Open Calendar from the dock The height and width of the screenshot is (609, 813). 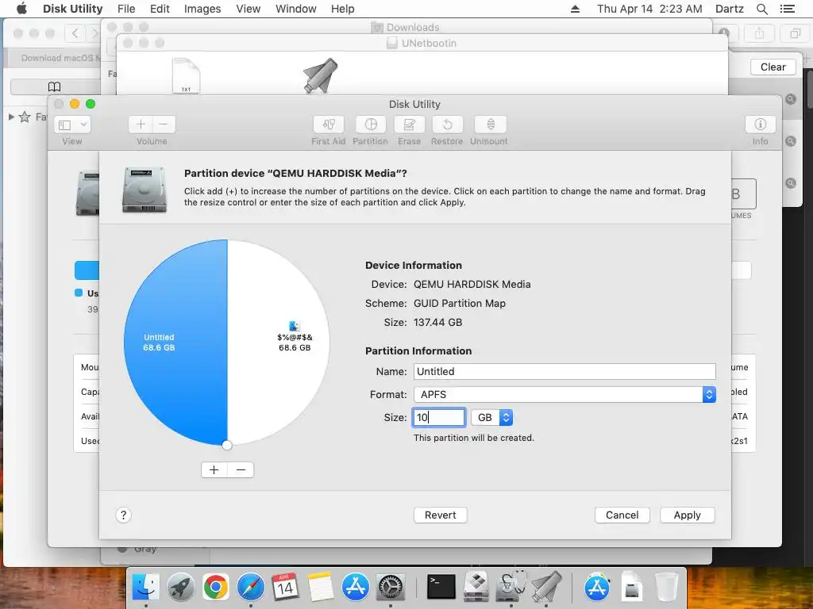point(285,587)
